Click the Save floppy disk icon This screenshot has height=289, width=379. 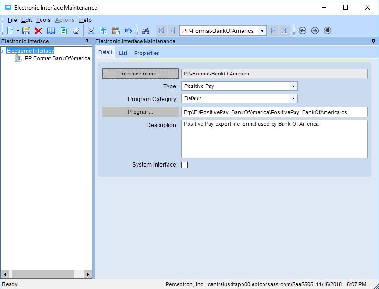(26, 31)
